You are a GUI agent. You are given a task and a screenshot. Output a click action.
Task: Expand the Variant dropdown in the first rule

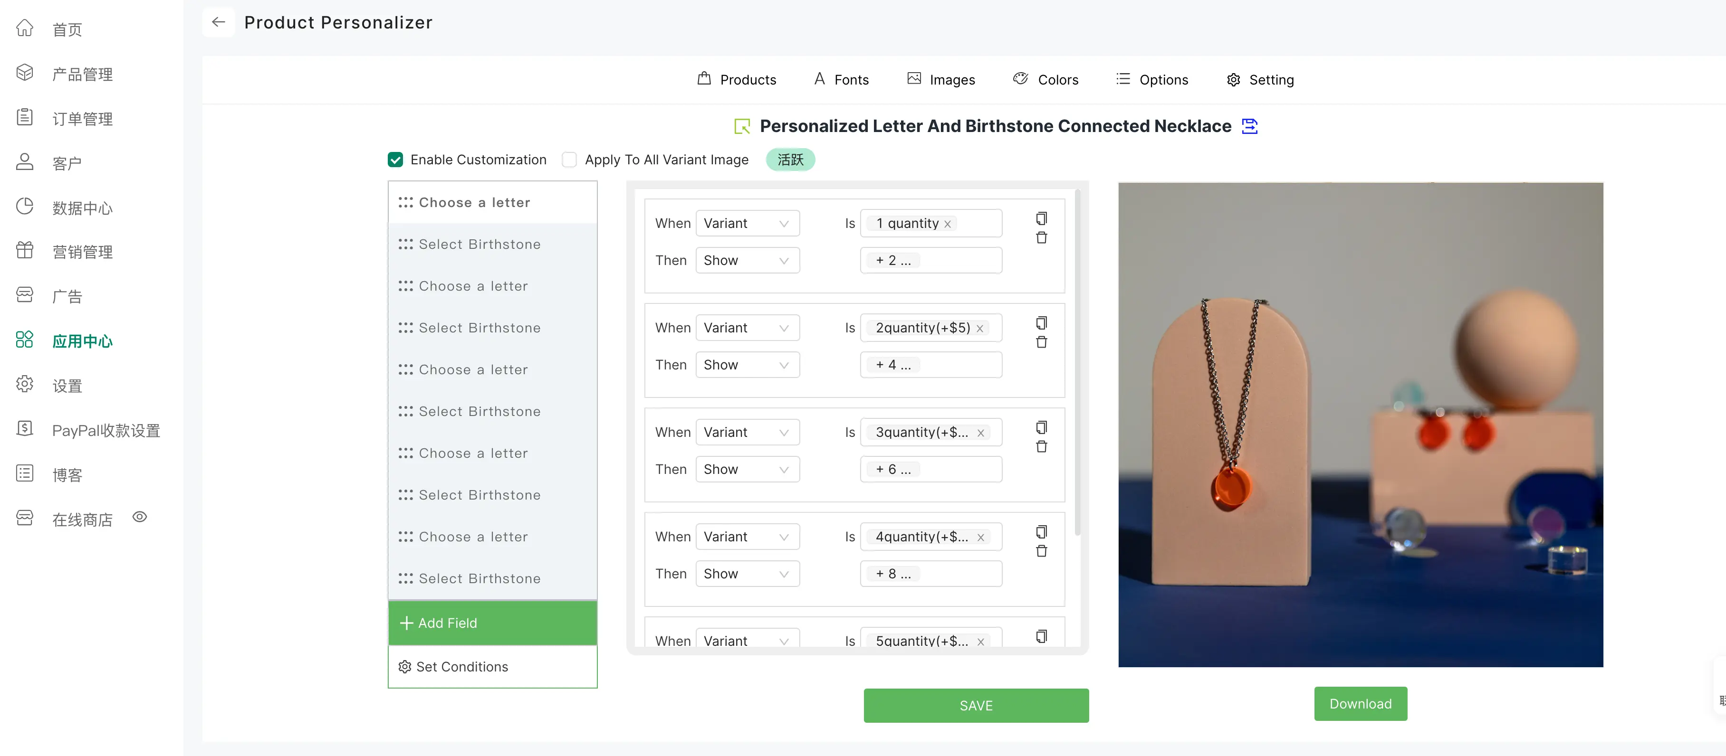(x=747, y=224)
